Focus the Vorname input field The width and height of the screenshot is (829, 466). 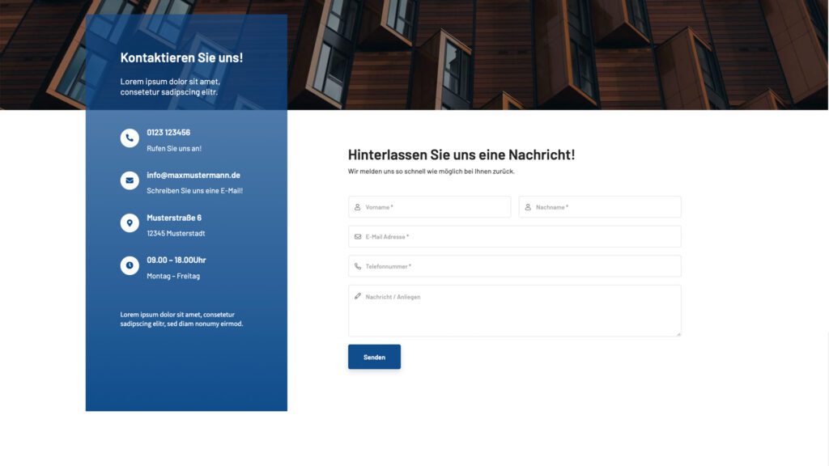pyautogui.click(x=437, y=207)
